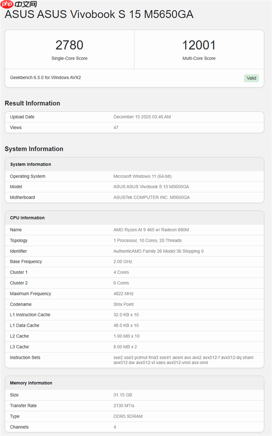Select the Strix Point codename value
The image size is (272, 436).
coord(125,304)
